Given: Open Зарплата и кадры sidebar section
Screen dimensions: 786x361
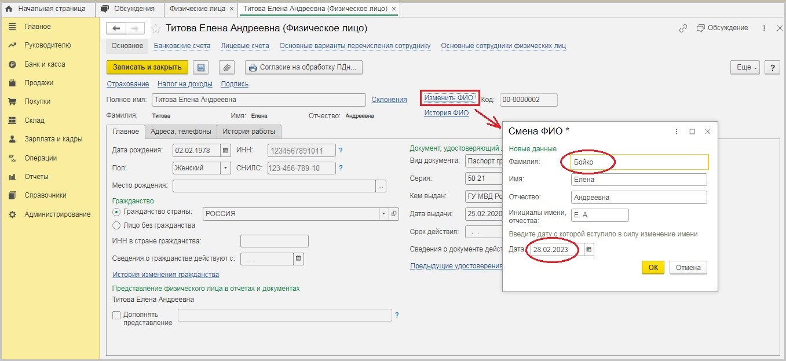Looking at the screenshot, I should (x=53, y=139).
